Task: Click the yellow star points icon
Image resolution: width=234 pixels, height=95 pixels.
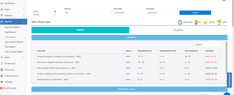Action: click(206, 22)
